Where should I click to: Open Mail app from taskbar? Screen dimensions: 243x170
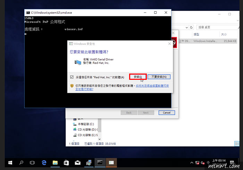(77, 163)
